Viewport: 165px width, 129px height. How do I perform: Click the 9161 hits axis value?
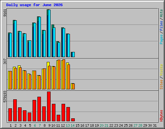(x=5, y=13)
